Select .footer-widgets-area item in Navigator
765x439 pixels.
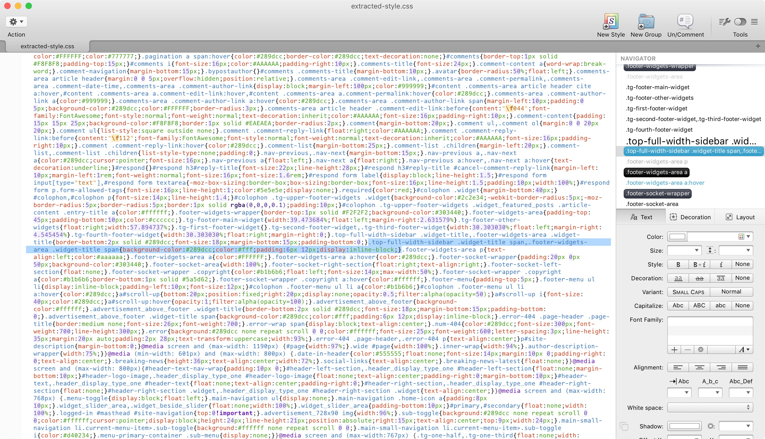[654, 77]
